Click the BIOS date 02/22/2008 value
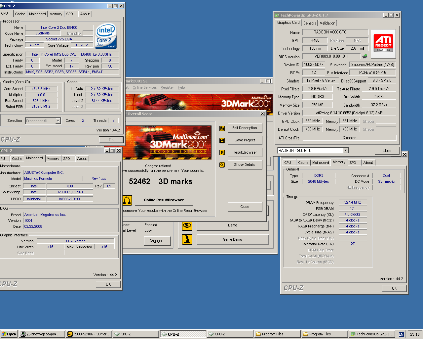Screen dimensions: 423x339 [x=69, y=226]
